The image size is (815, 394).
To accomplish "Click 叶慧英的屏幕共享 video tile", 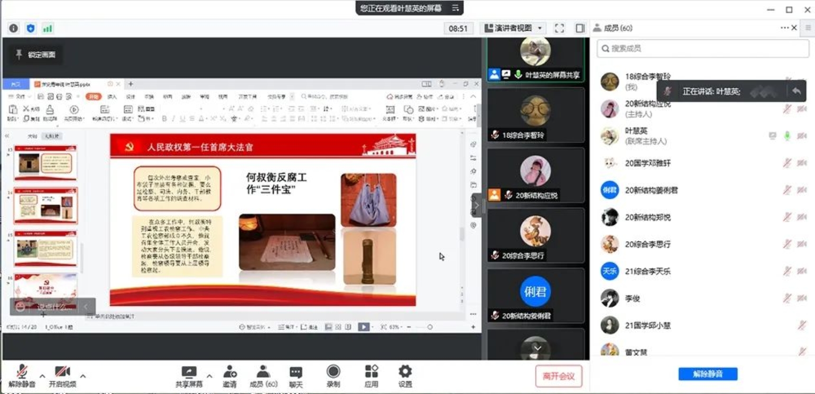I will (x=536, y=59).
